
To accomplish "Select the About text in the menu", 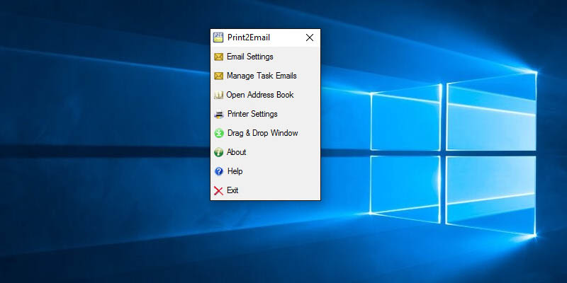I will pyautogui.click(x=237, y=152).
